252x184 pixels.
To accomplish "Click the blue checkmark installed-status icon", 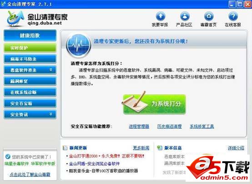I will (8, 156).
